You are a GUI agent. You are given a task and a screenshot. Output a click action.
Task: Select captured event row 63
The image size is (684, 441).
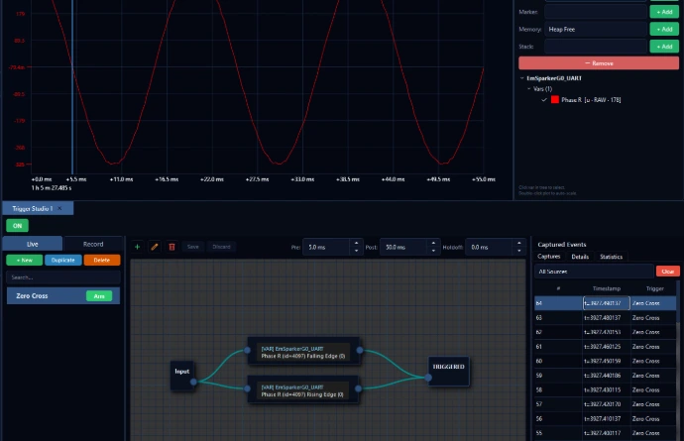pos(605,317)
